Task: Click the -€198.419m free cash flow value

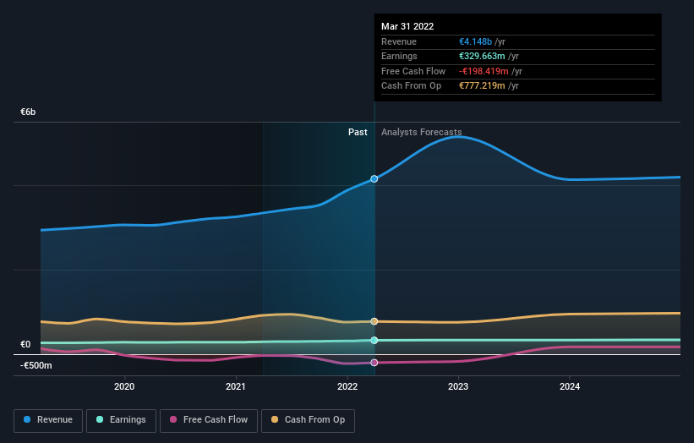Action: point(484,71)
